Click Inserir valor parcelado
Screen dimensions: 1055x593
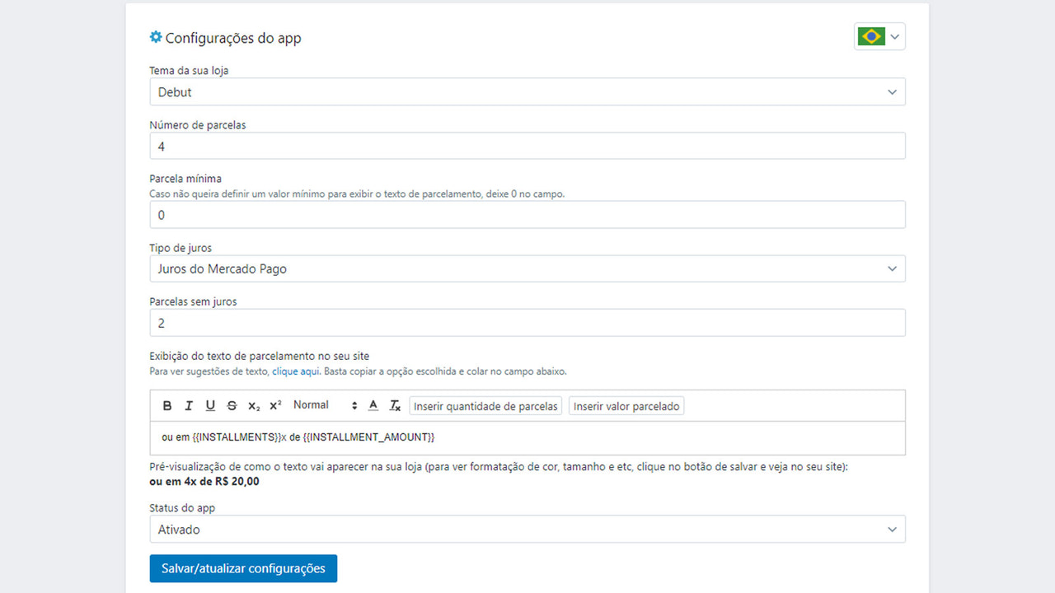626,405
